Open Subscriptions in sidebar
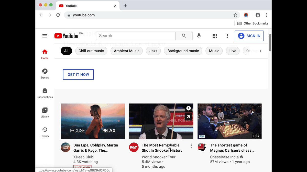The width and height of the screenshot is (307, 172). coord(45,93)
